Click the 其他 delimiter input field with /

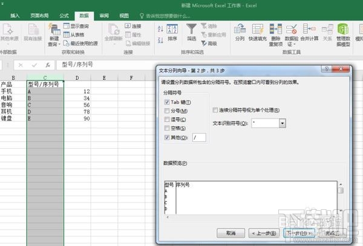pyautogui.click(x=199, y=138)
